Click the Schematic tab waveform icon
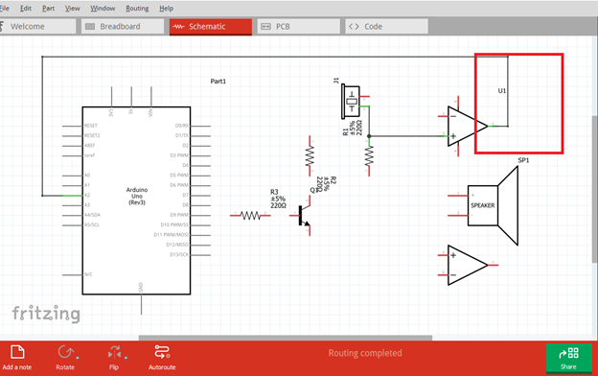The width and height of the screenshot is (598, 376). pos(178,26)
